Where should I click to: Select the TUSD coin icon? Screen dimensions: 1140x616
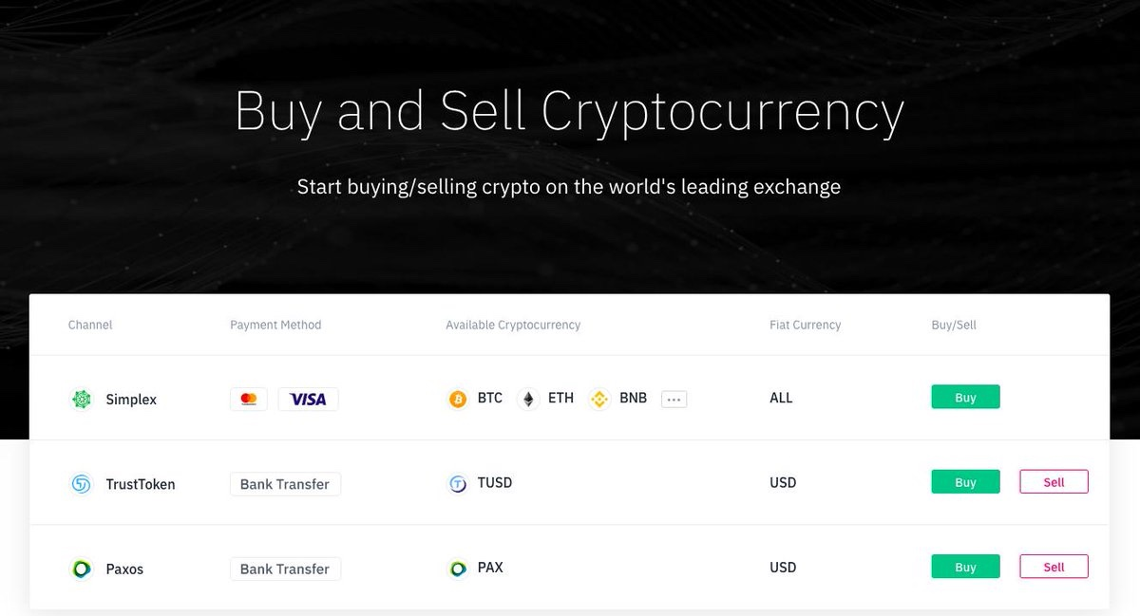457,483
